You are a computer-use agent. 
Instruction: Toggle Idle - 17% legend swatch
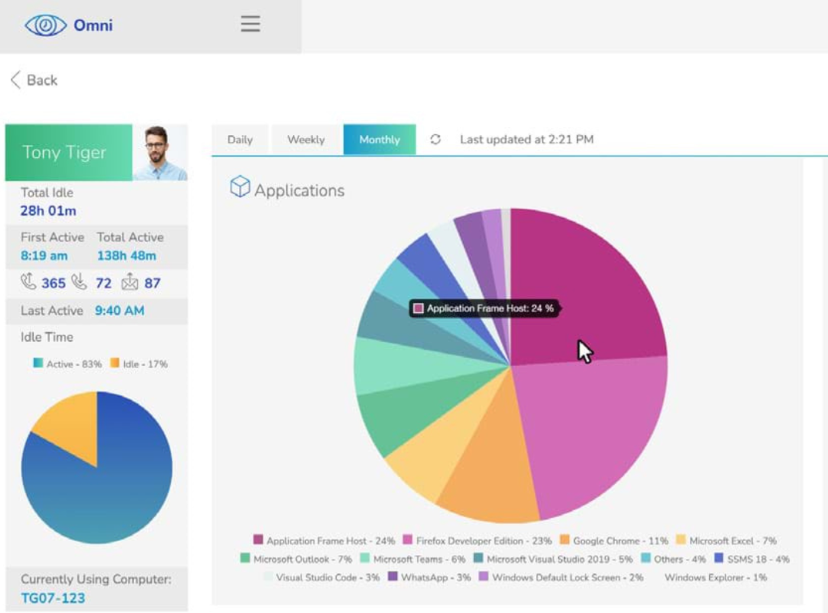tap(115, 363)
